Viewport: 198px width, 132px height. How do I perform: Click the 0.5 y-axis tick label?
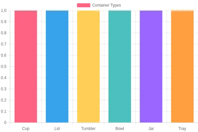pyautogui.click(x=4, y=67)
